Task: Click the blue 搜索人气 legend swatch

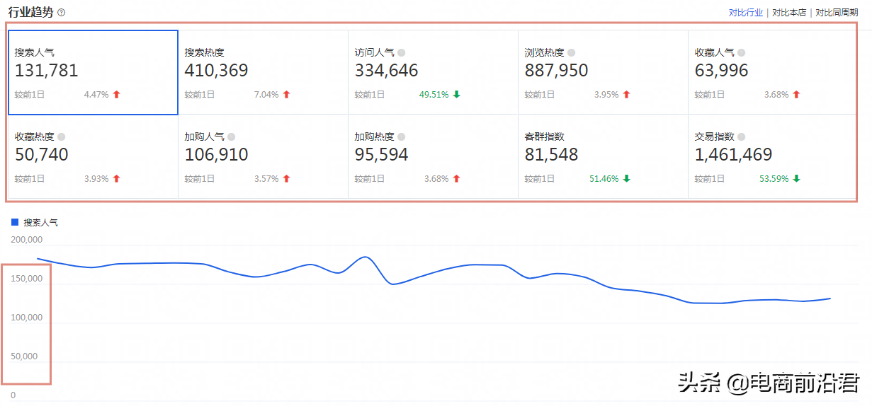Action: click(15, 222)
